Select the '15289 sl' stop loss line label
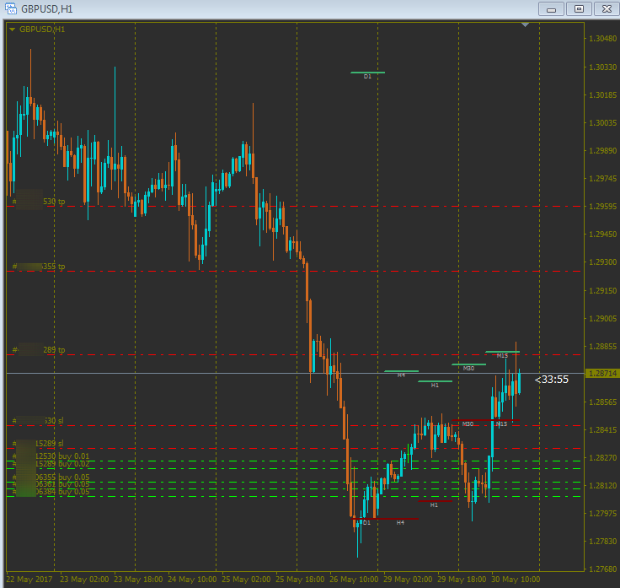 (50, 444)
